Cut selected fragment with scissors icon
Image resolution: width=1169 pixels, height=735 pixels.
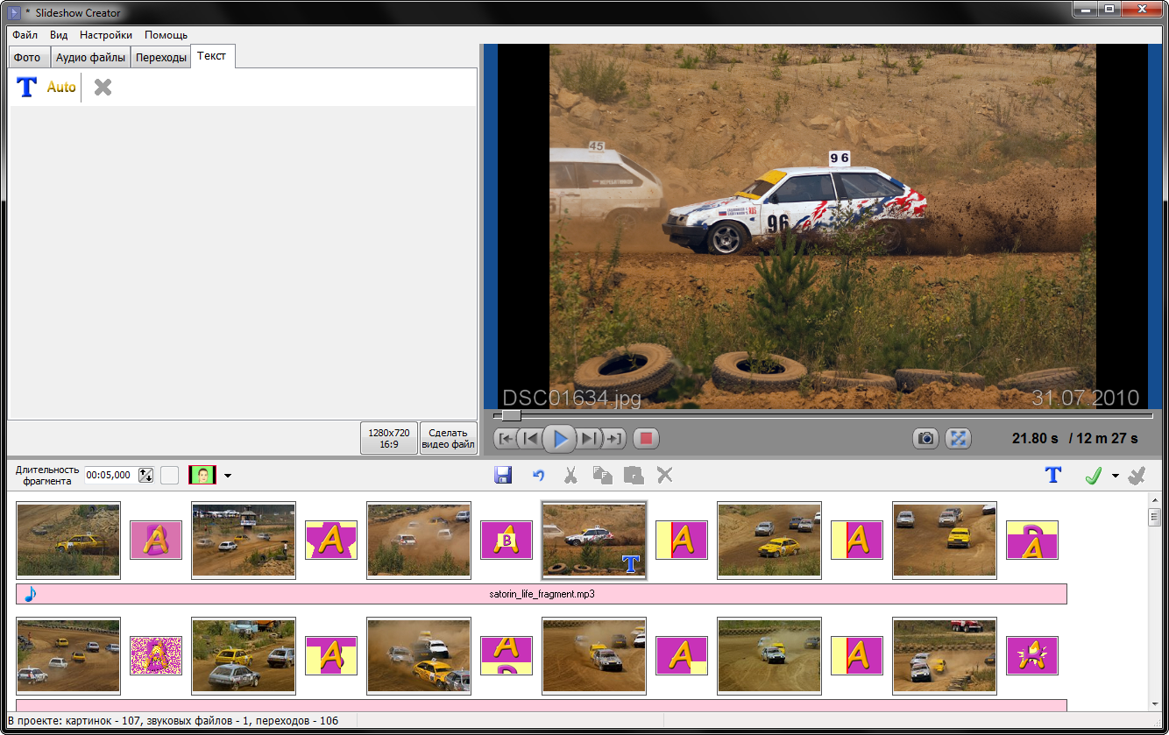[x=570, y=475]
